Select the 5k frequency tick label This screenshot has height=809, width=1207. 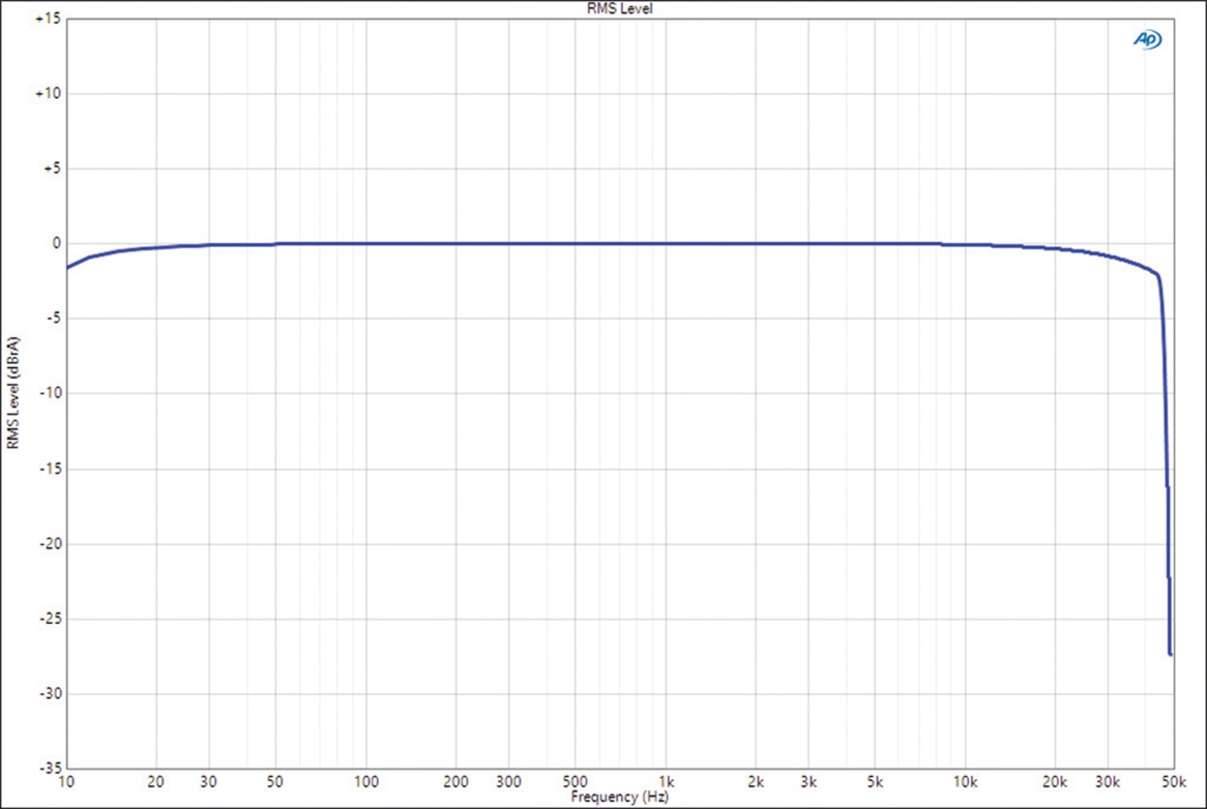click(x=875, y=782)
